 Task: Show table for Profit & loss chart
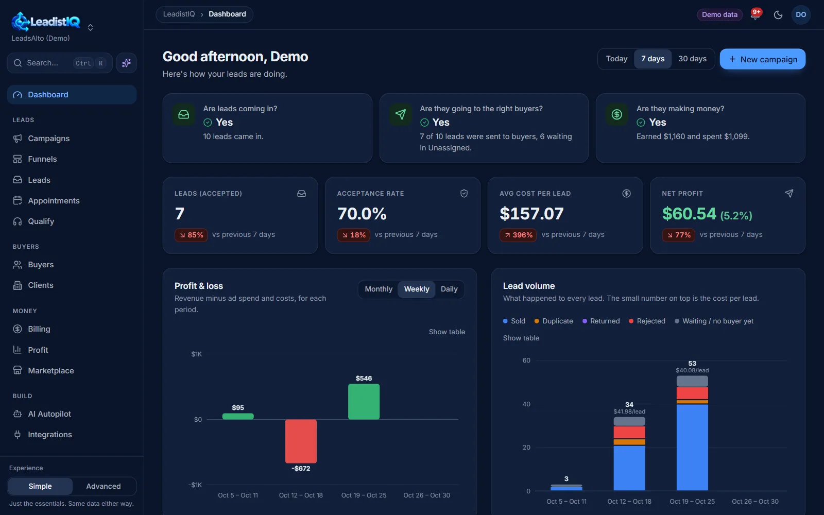click(x=447, y=332)
